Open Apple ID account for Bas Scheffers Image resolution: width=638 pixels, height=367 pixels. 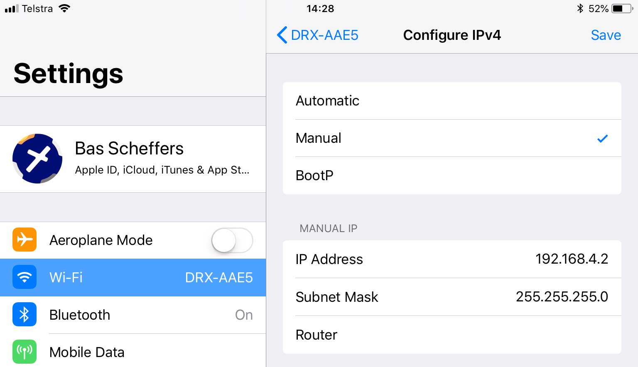162,159
